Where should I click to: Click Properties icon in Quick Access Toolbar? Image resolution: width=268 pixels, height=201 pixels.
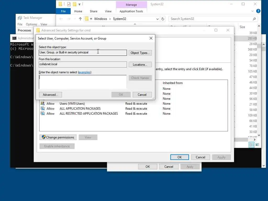69,4
